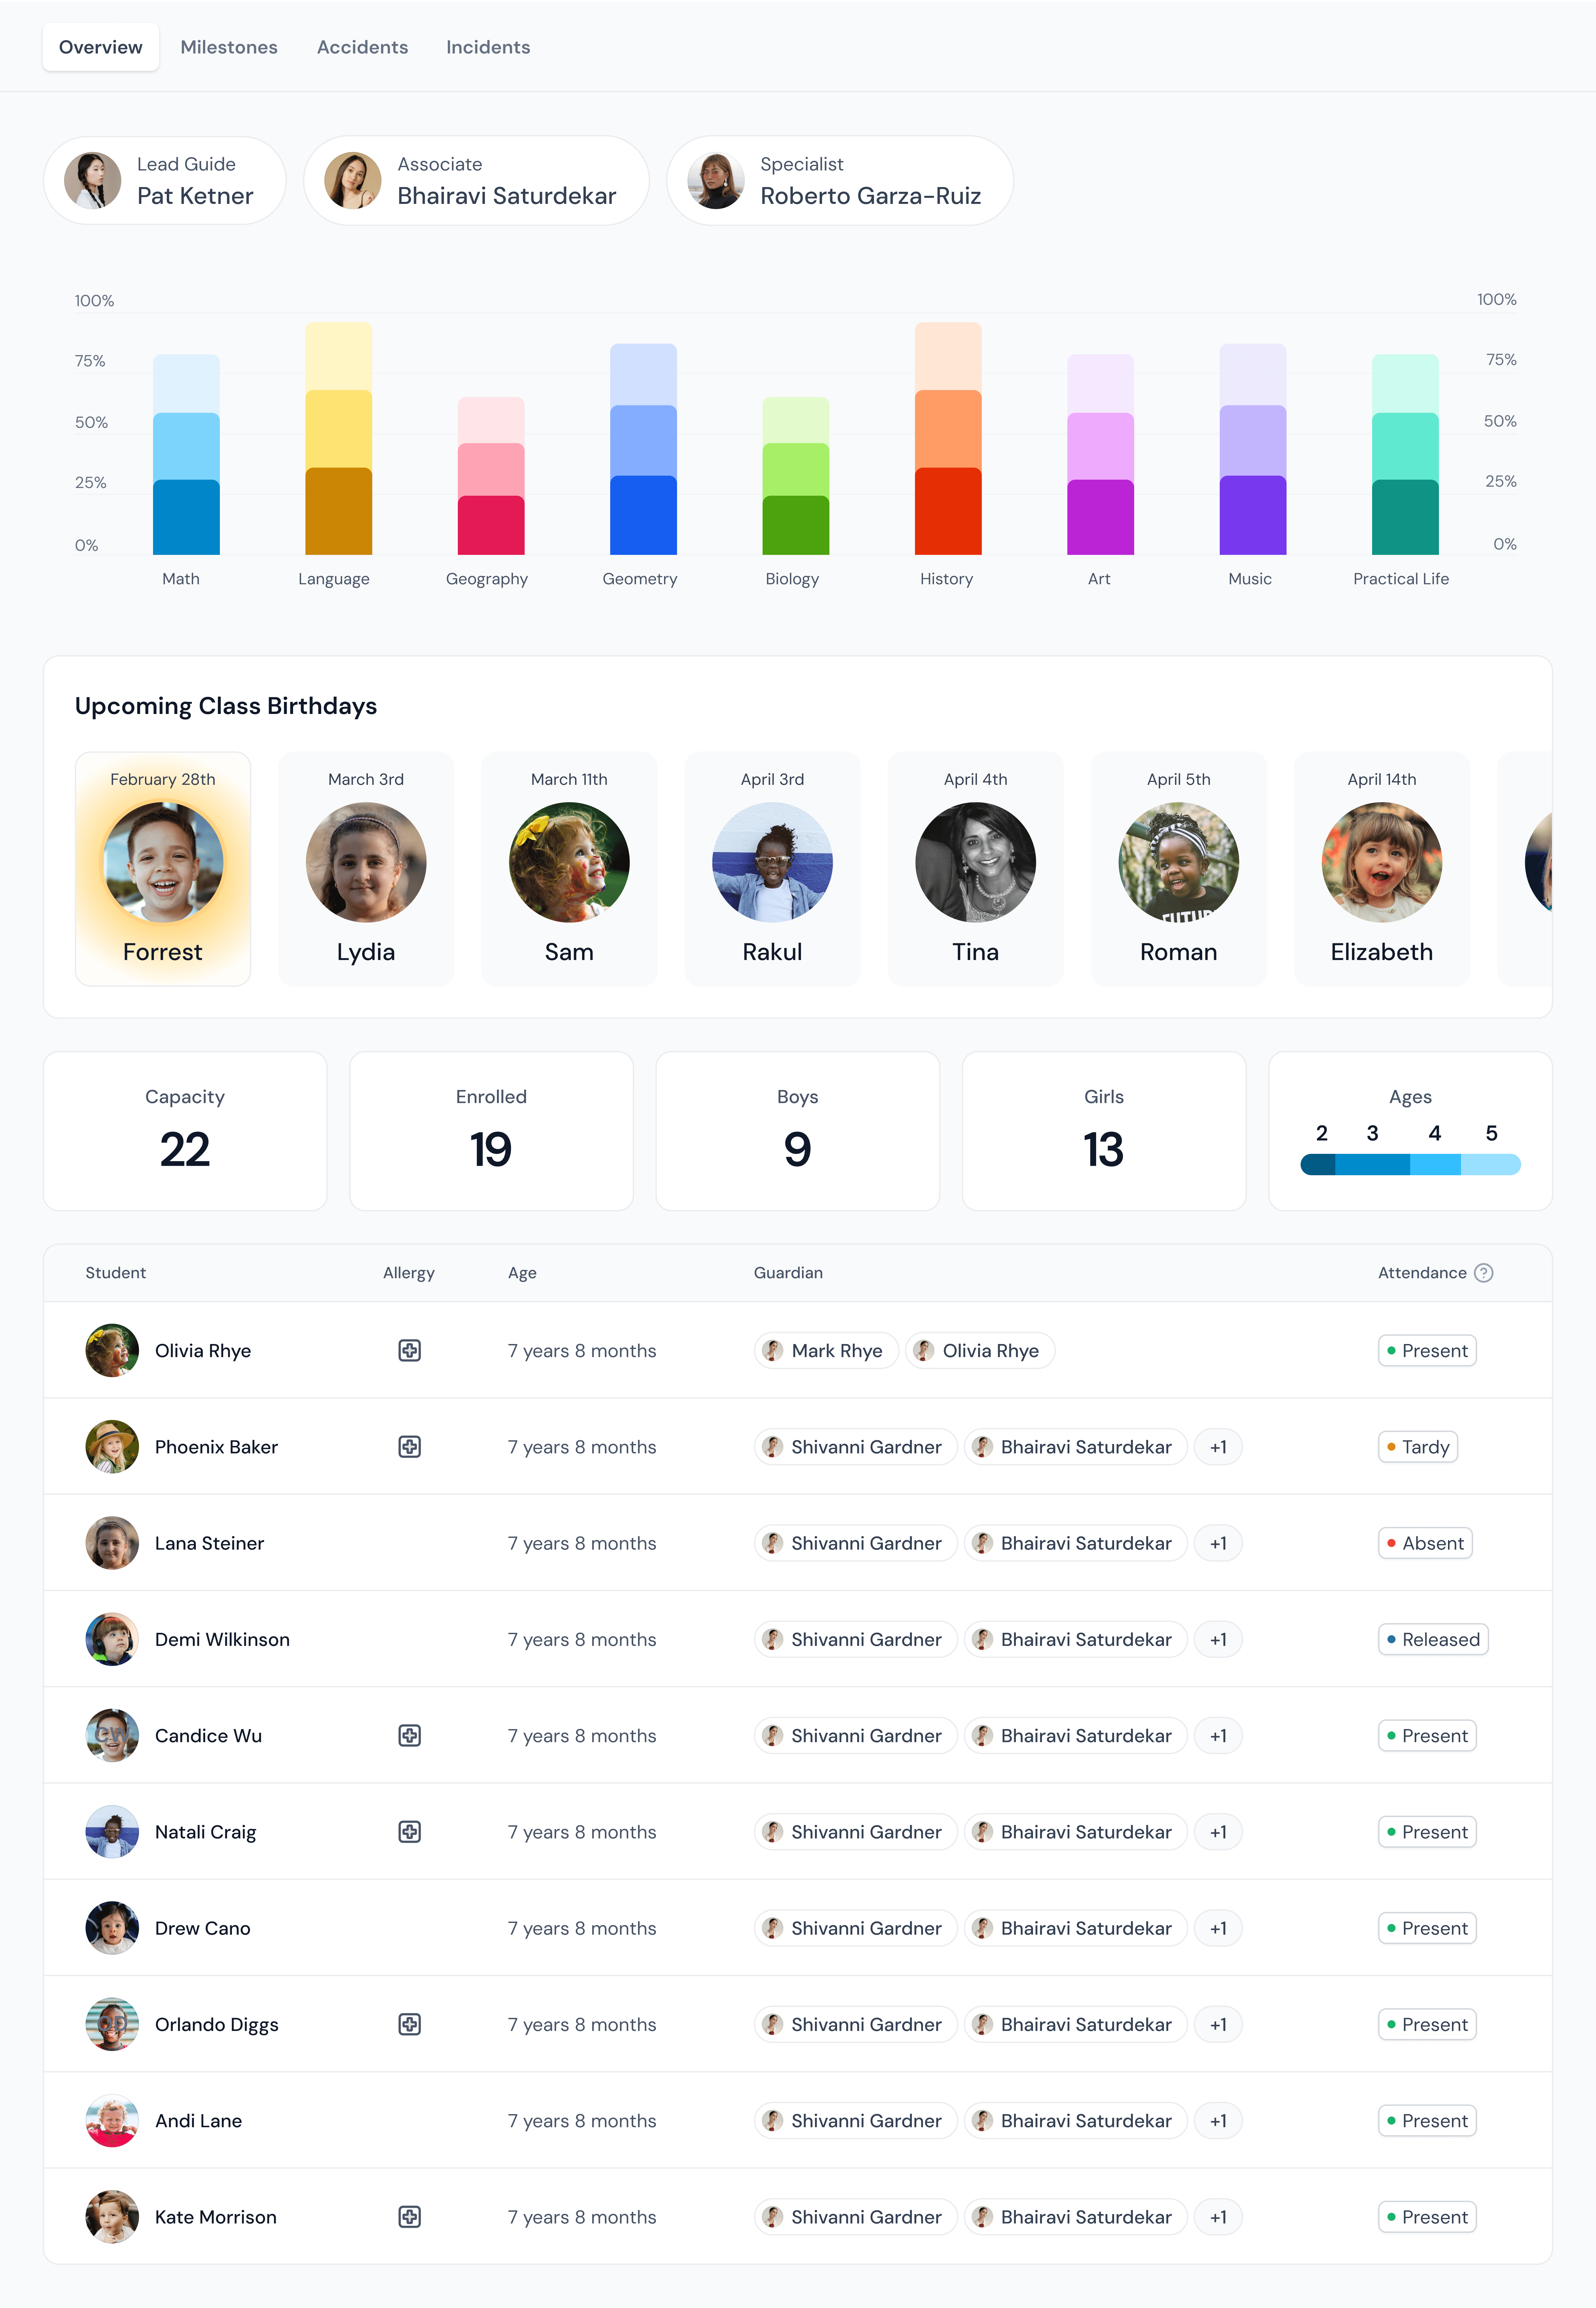Click Demi Wilkinson's Released attendance badge
Image resolution: width=1596 pixels, height=2308 pixels.
[x=1433, y=1639]
